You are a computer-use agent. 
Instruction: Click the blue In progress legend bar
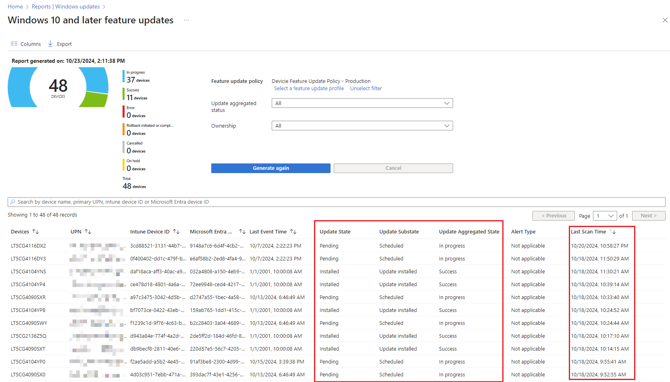pos(124,76)
